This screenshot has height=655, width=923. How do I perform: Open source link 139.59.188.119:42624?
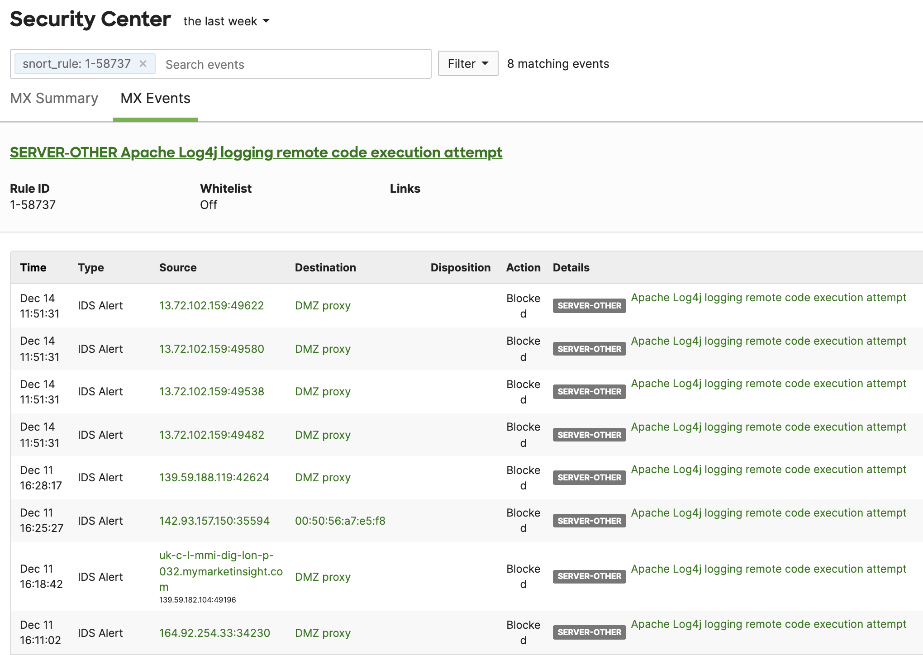pos(214,477)
